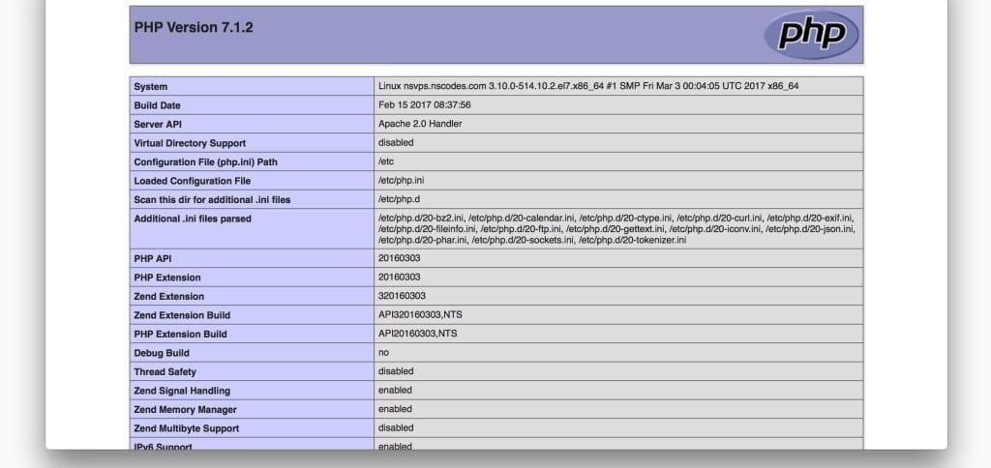
Task: Select Debug Build's no value
Action: coord(383,353)
